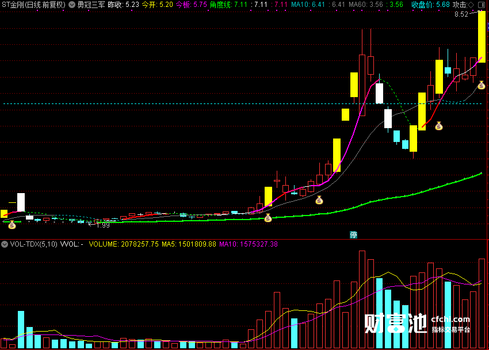This screenshot has height=350, width=489.
Task: Click the MA60: 3.56 label
Action: [366, 5]
